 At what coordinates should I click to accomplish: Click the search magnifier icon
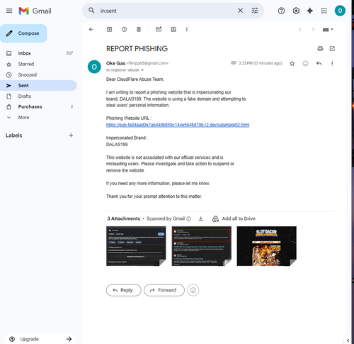pyautogui.click(x=91, y=11)
